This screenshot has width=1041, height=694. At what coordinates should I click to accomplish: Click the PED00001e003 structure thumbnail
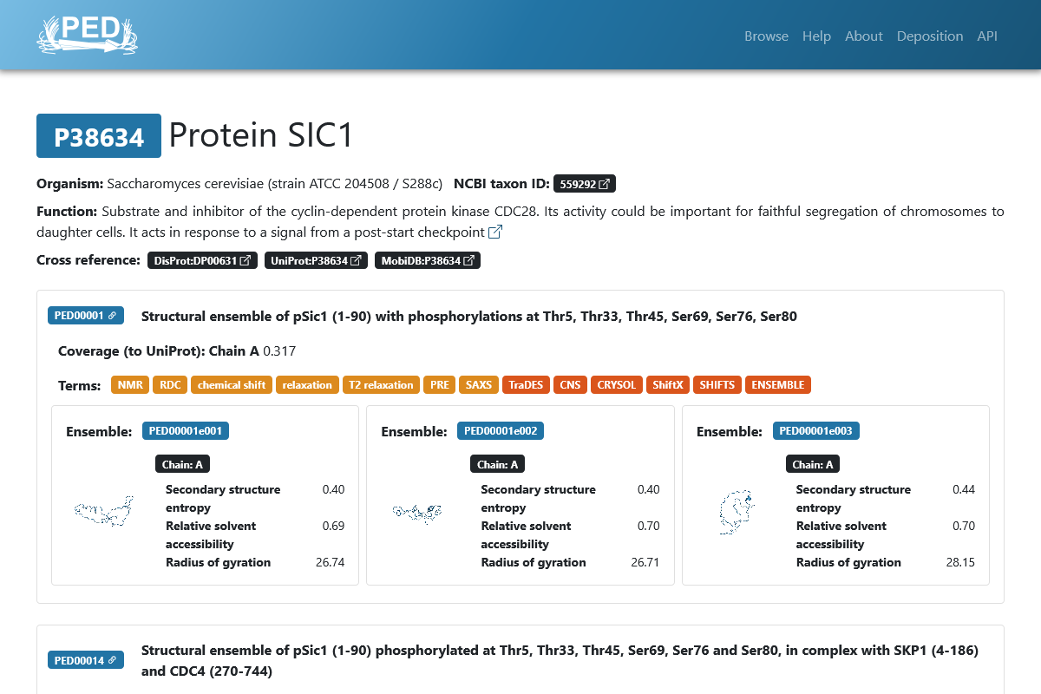tap(736, 511)
